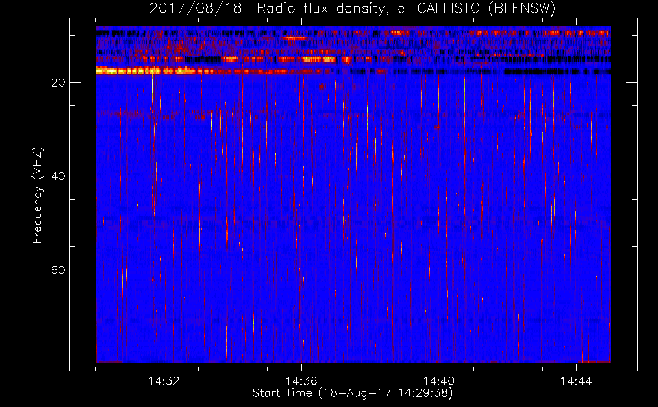The height and width of the screenshot is (407, 658).
Task: Click the 14:32 time tick label
Action: point(164,381)
